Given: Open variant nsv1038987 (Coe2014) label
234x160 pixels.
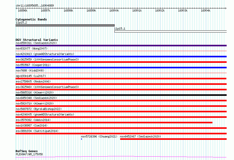Looking at the screenshot, I should (x=32, y=125).
